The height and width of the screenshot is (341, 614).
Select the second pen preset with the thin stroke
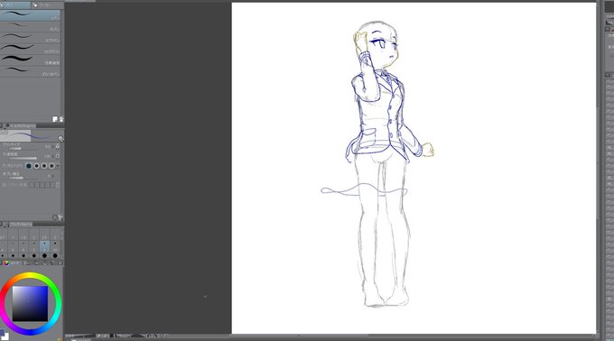point(30,26)
